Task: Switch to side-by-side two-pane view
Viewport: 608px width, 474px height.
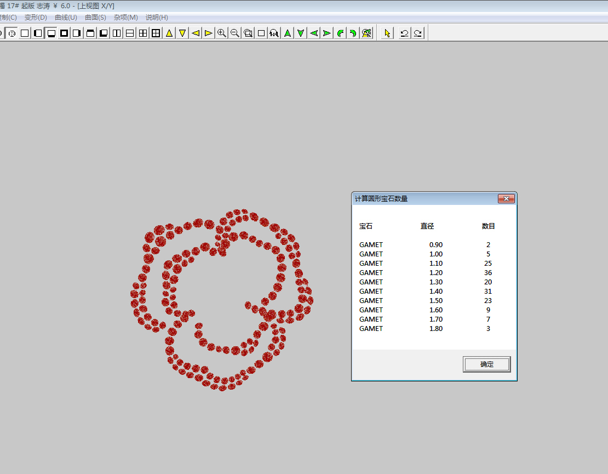Action: (117, 33)
